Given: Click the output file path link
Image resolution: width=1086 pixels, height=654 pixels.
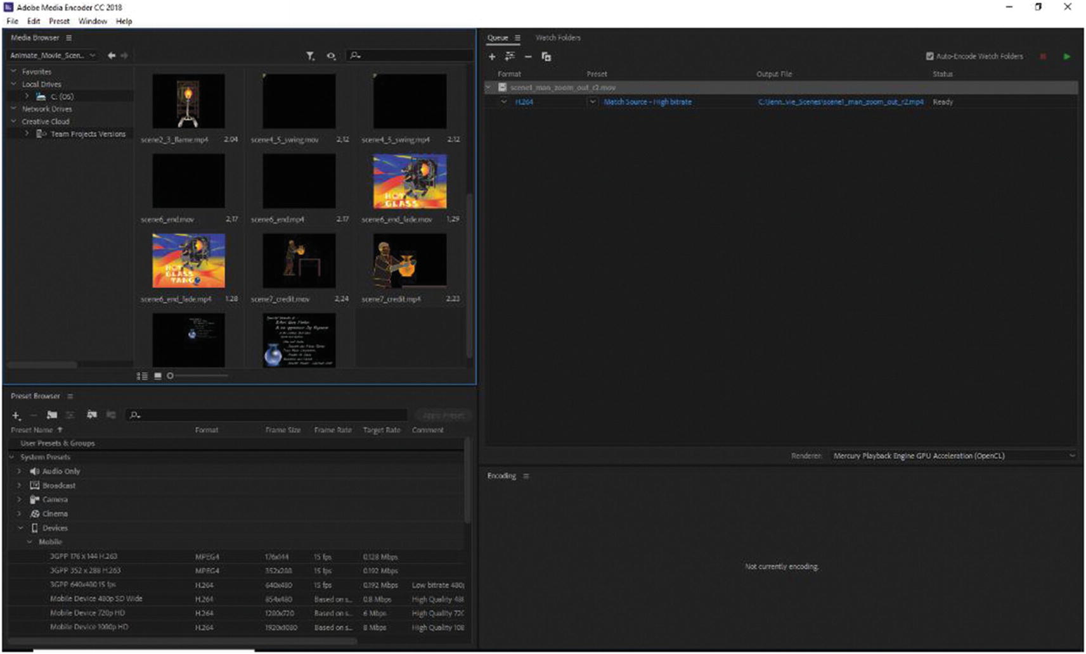Looking at the screenshot, I should (x=840, y=102).
